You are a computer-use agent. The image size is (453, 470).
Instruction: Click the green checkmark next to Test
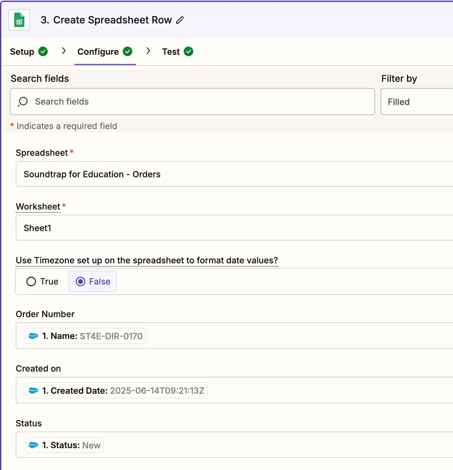(x=189, y=51)
